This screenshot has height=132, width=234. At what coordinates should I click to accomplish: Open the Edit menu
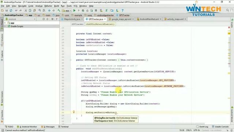[8, 6]
